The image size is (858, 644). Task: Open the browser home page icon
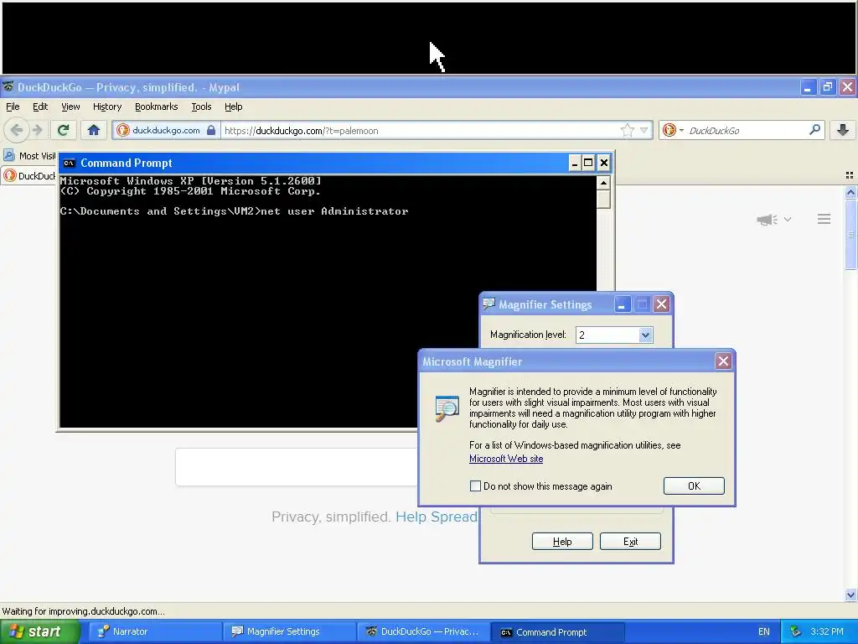[x=94, y=130]
